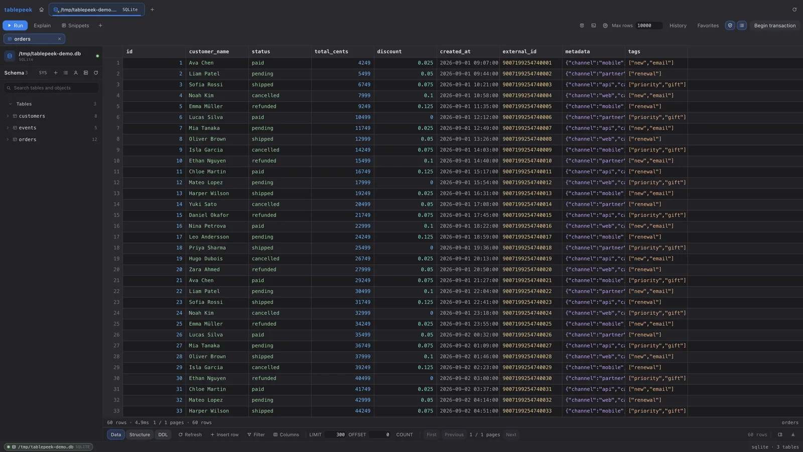Toggle the SYS system objects filter

[x=43, y=73]
